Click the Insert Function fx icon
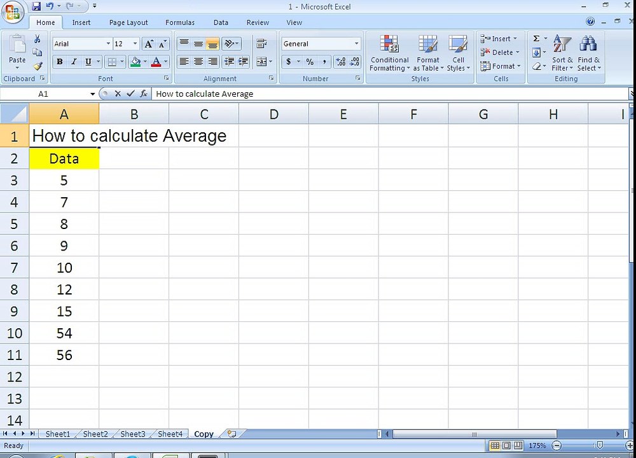Viewport: 636px width, 458px height. 144,94
